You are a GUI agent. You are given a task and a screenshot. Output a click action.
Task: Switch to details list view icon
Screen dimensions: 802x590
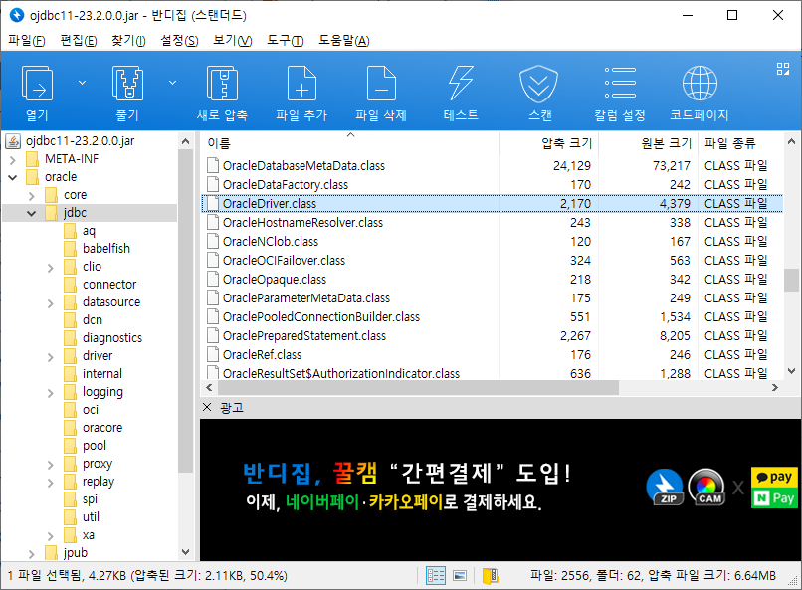436,576
